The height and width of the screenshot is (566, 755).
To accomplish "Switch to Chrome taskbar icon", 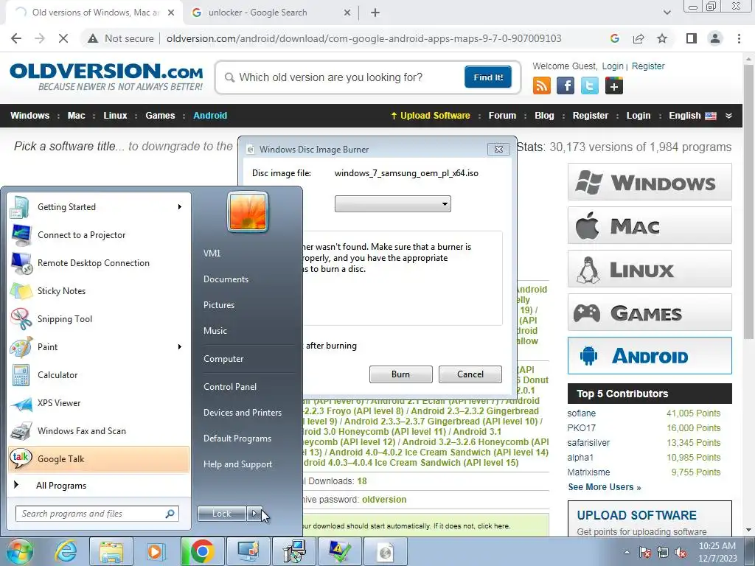I will pos(202,551).
